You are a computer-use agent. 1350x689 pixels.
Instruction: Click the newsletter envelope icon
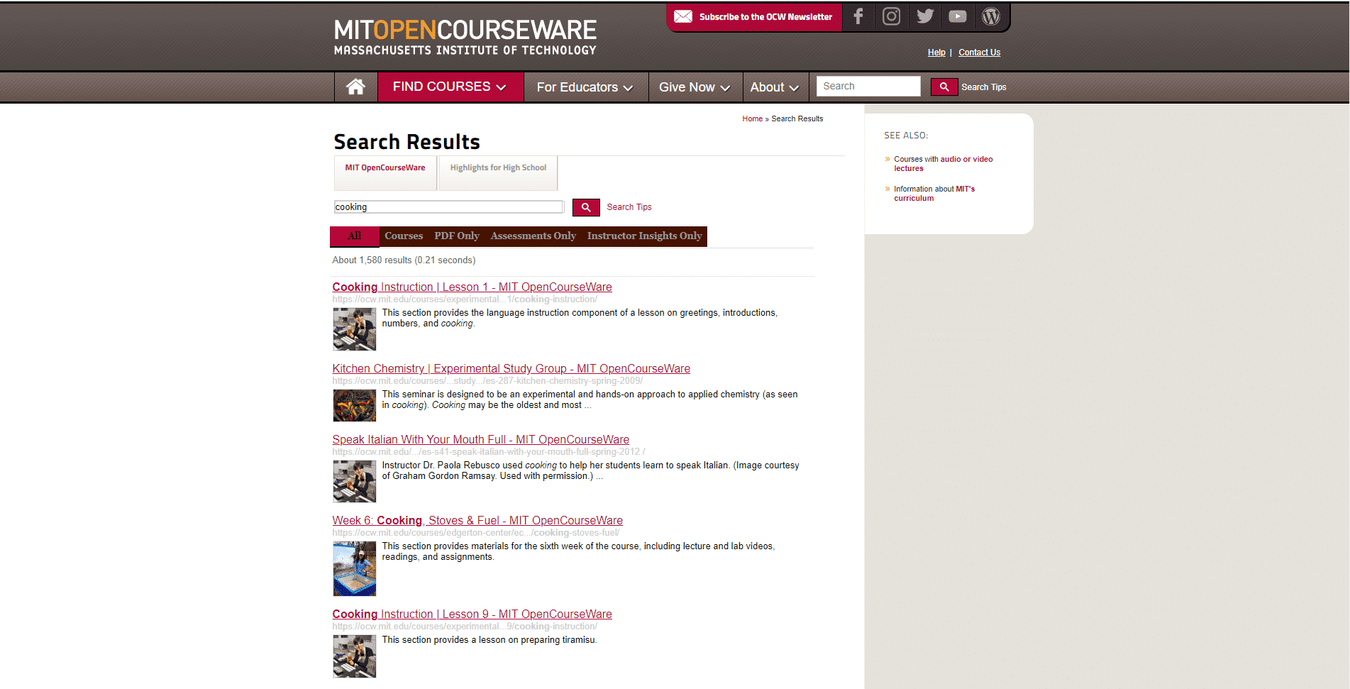pyautogui.click(x=683, y=16)
